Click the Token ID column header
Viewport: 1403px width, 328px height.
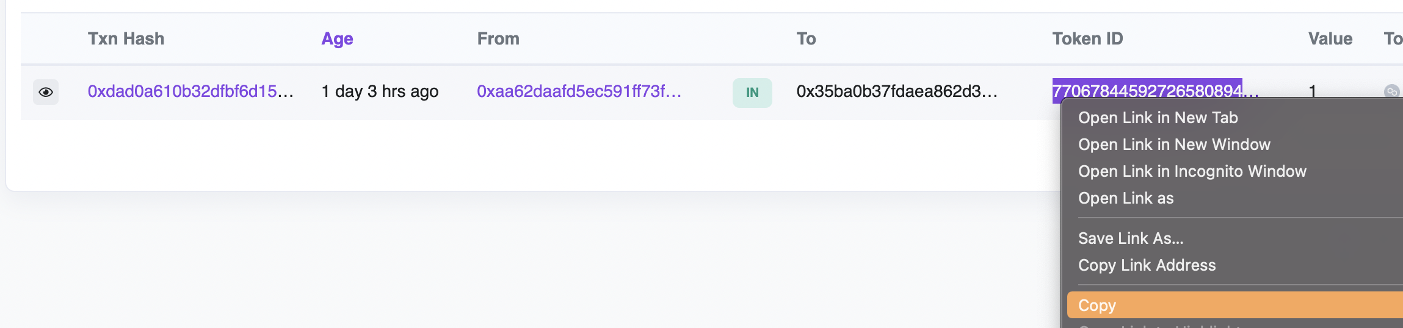(x=1087, y=39)
